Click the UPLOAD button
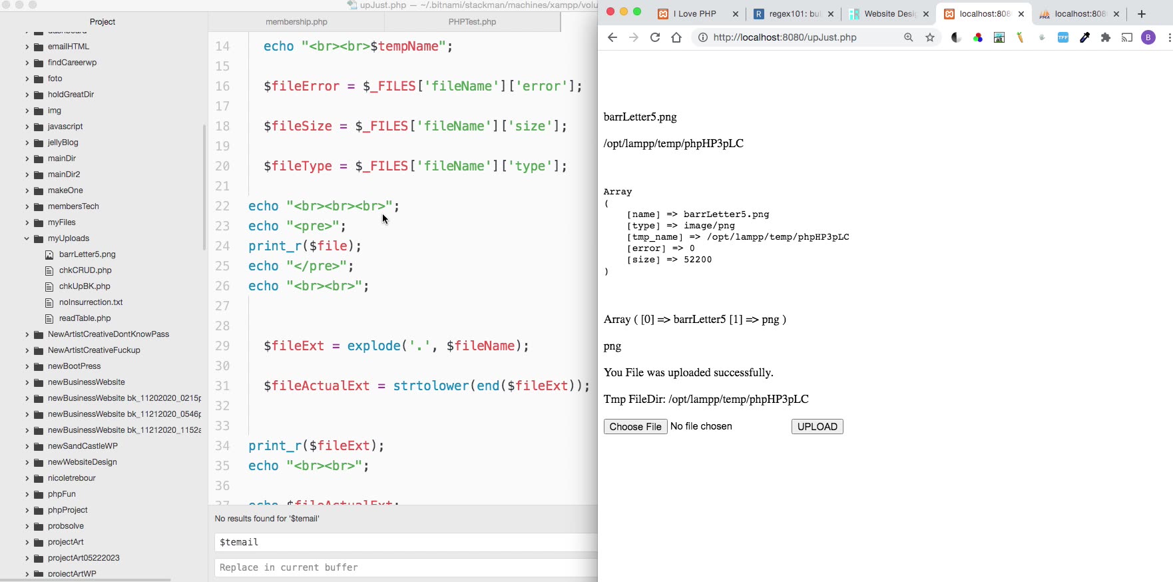Image resolution: width=1173 pixels, height=582 pixels. coord(817,426)
